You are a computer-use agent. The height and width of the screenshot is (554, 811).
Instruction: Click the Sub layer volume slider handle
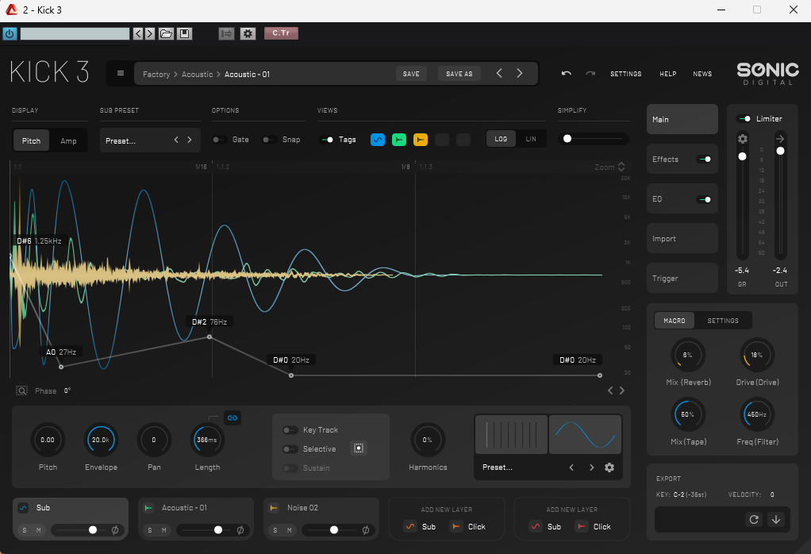[93, 529]
